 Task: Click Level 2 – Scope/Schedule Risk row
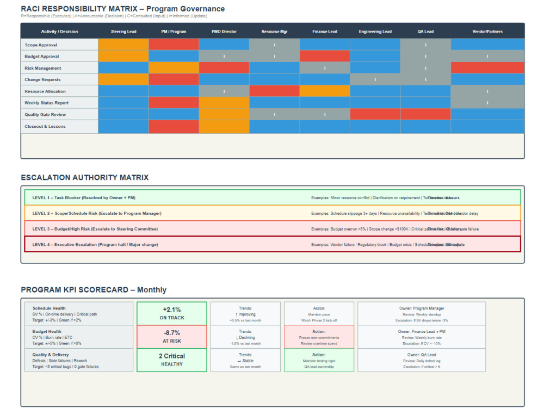273,213
